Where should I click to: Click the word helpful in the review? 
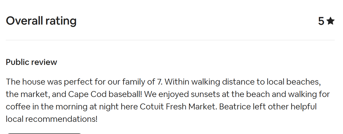[304, 107]
